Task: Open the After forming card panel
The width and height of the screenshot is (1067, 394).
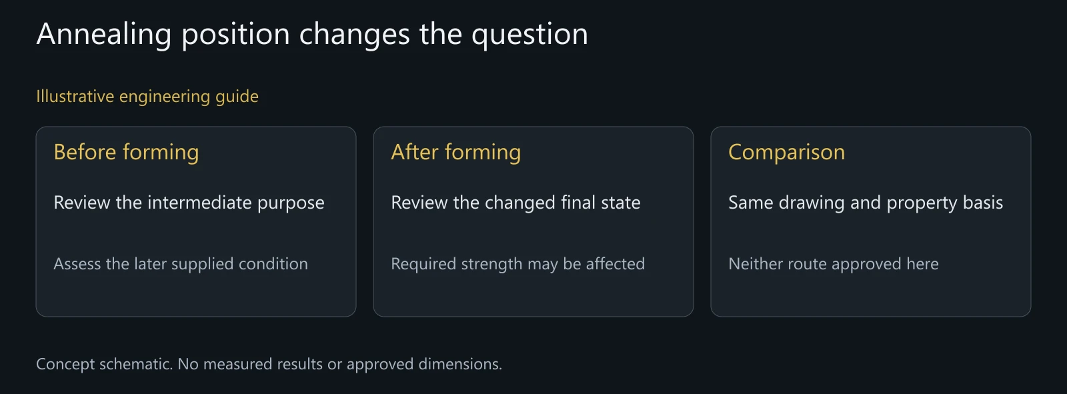Action: click(x=533, y=221)
